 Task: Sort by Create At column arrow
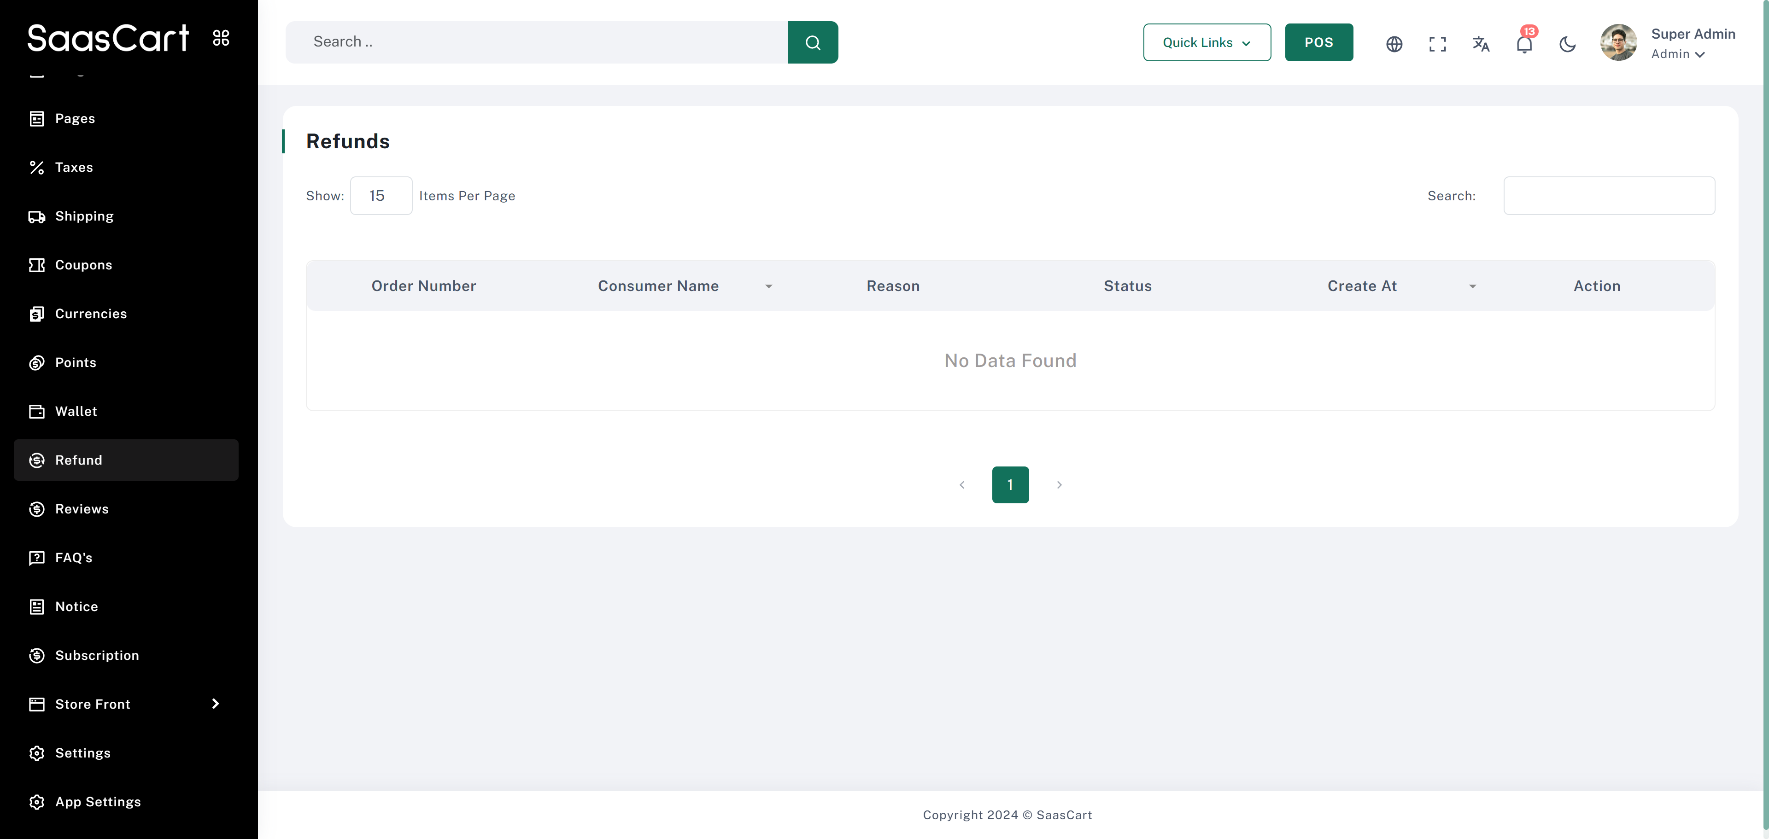(x=1472, y=286)
